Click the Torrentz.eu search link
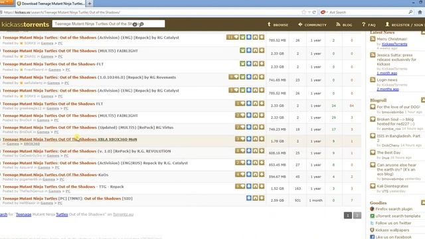 (124, 214)
